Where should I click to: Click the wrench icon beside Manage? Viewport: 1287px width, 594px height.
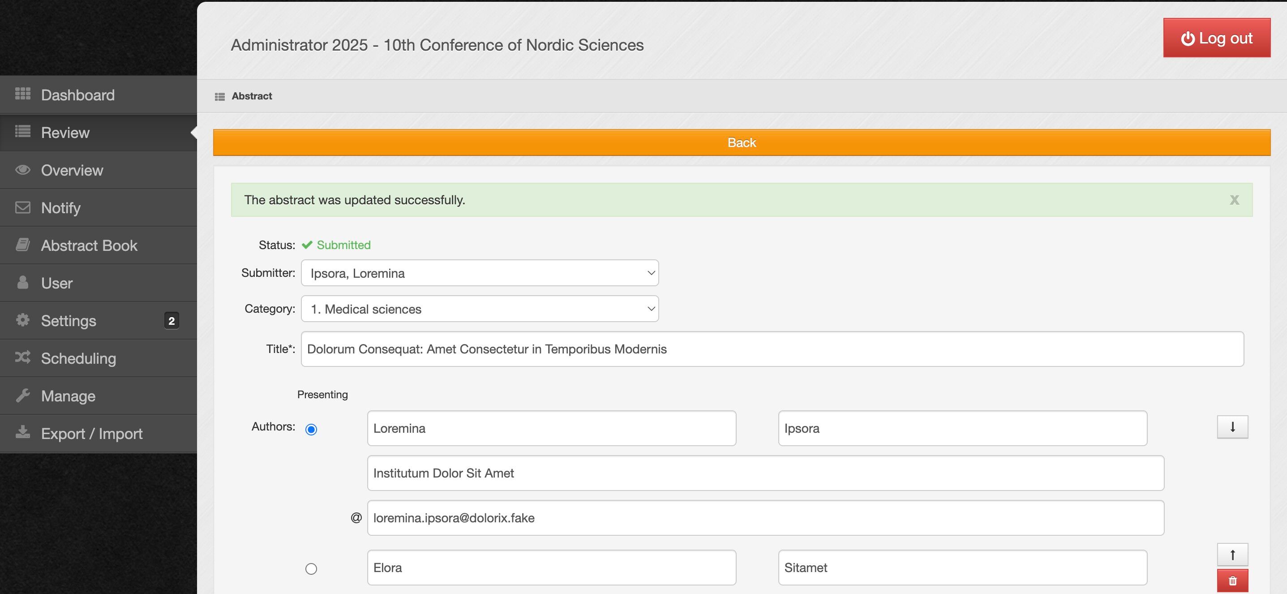tap(22, 395)
